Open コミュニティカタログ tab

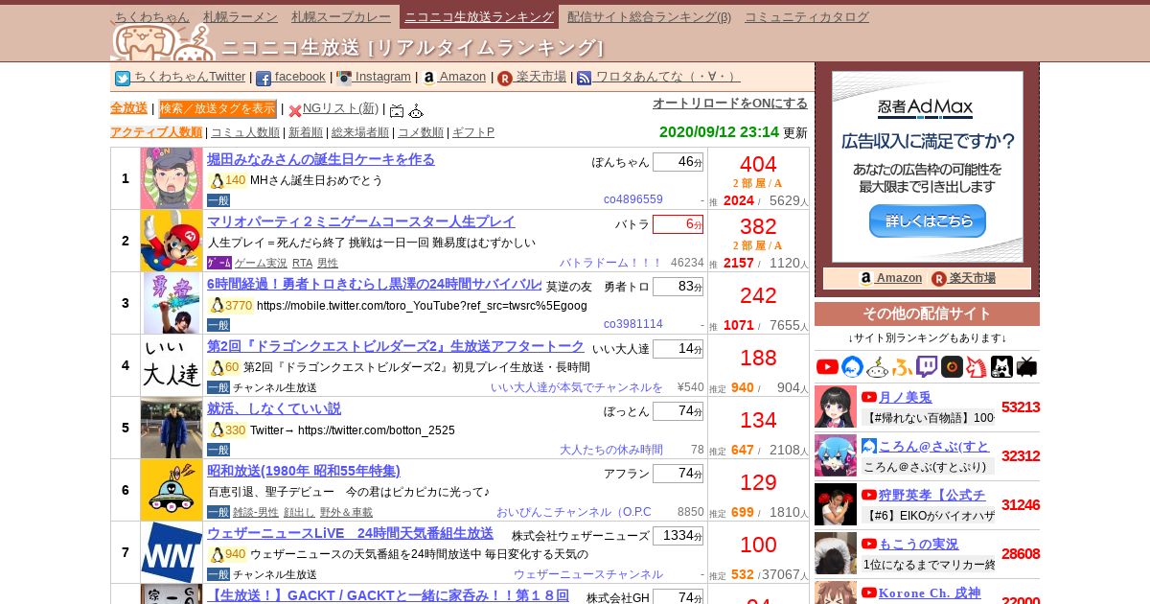click(x=807, y=16)
